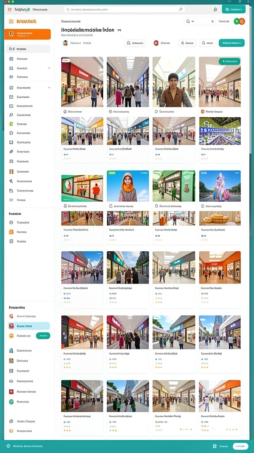Image resolution: width=254 pixels, height=453 pixels.
Task: Click the icon just left of the teal top-bar button
Action: point(215,10)
